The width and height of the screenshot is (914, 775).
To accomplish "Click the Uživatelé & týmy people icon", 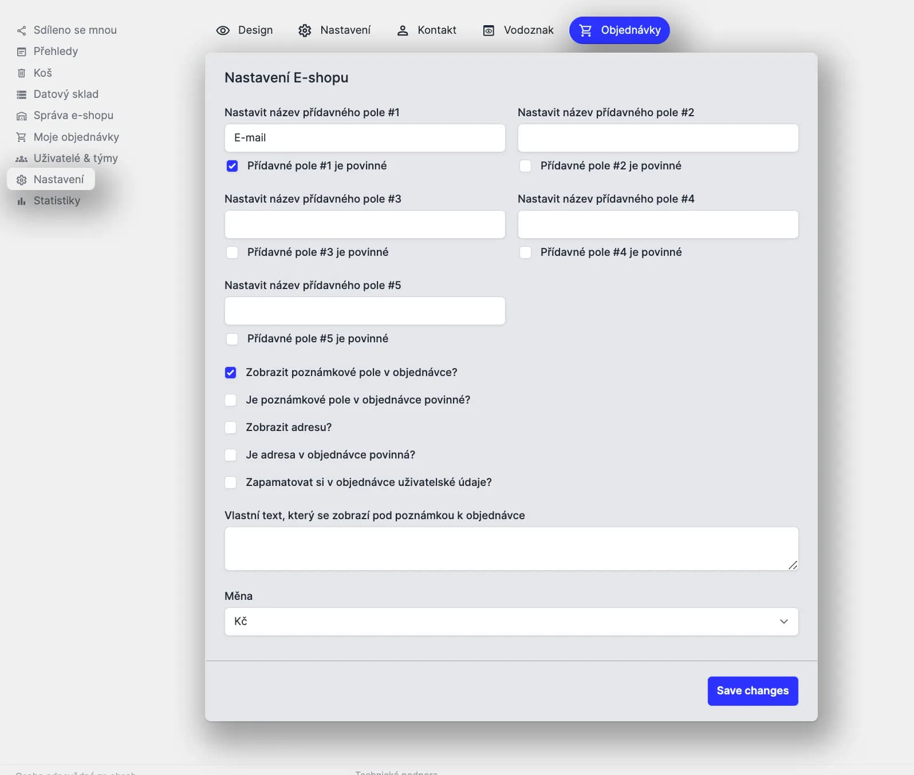I will pos(21,159).
